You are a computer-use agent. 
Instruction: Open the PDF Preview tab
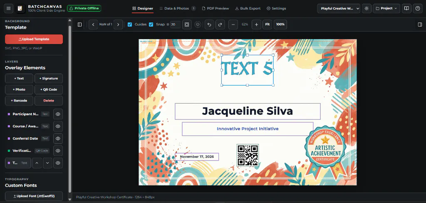(x=215, y=8)
